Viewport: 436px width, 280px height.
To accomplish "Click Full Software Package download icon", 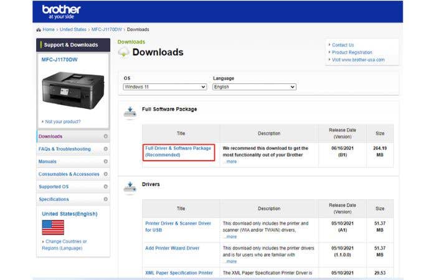I will click(x=130, y=112).
